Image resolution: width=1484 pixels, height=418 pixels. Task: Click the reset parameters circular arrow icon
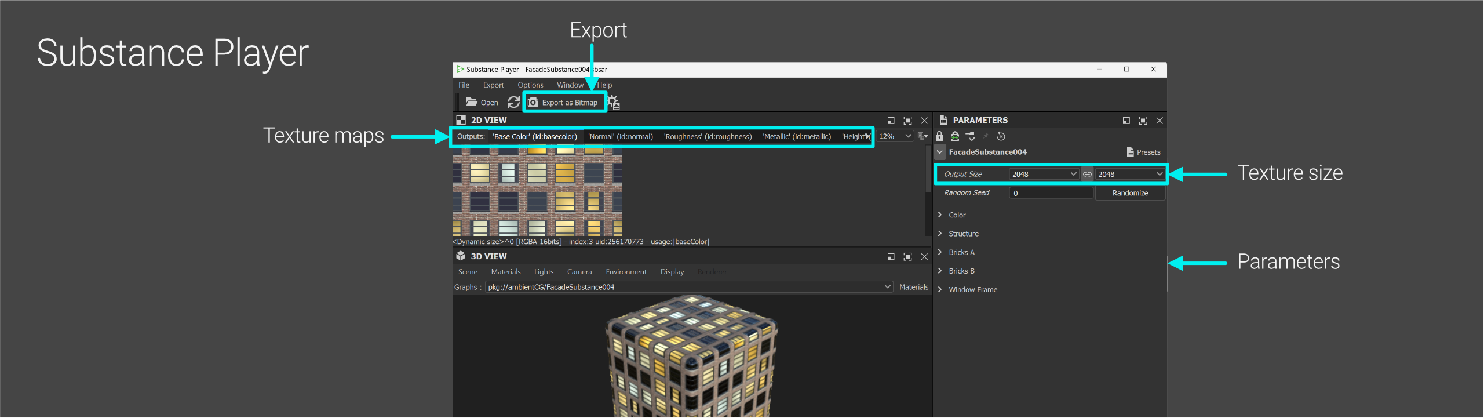[1001, 136]
